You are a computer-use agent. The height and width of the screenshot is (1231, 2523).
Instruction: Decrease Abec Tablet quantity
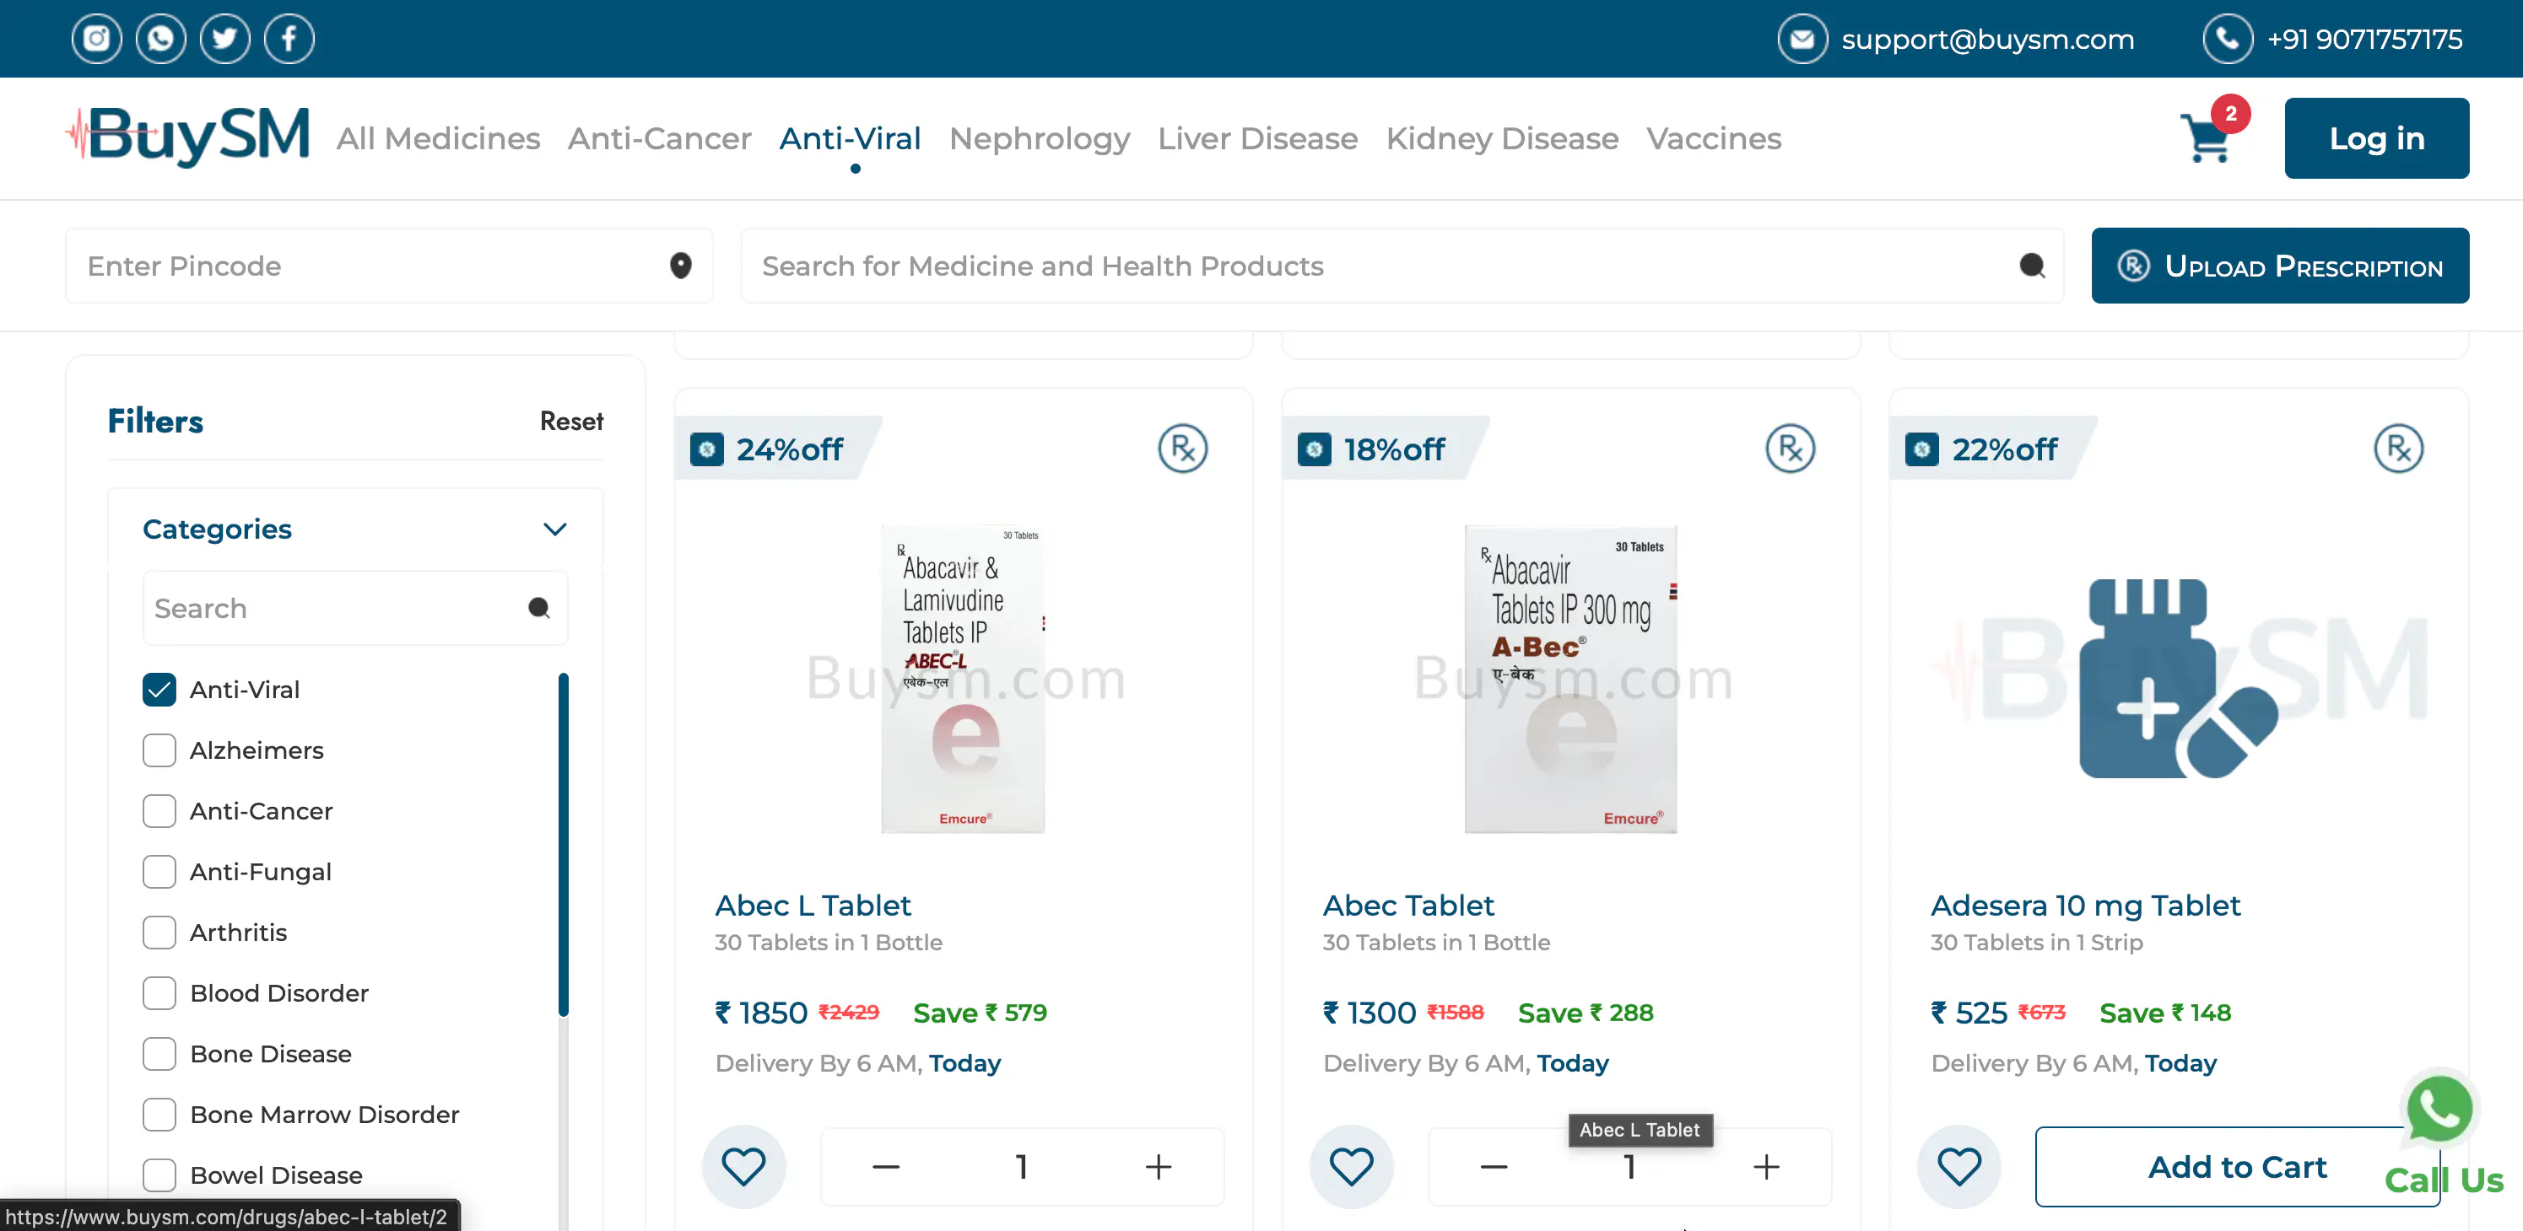pos(1493,1165)
